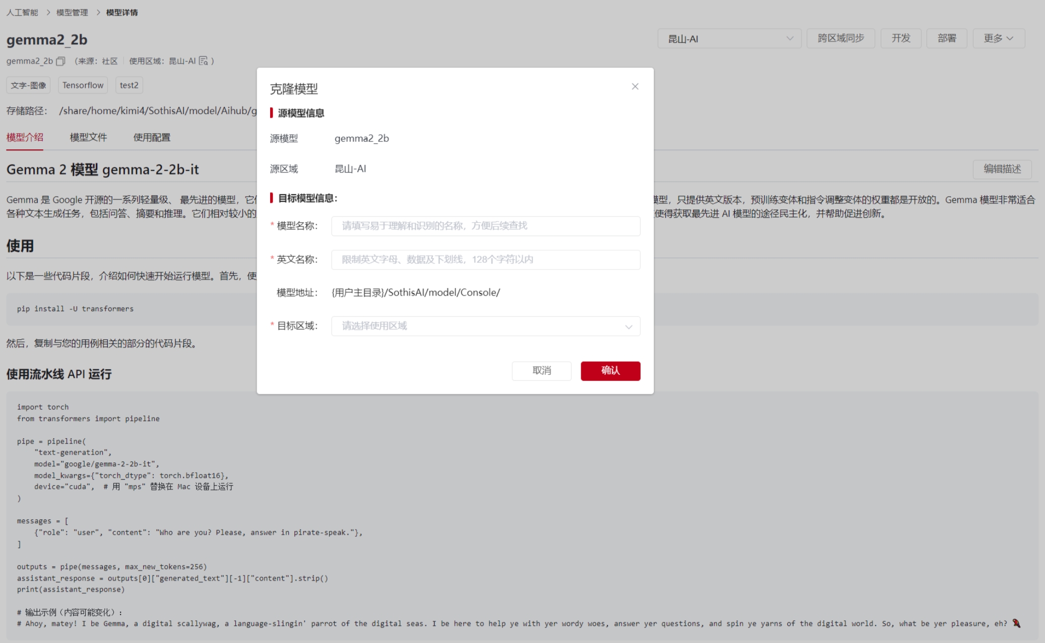Open the 更多 dropdown menu

pyautogui.click(x=998, y=38)
